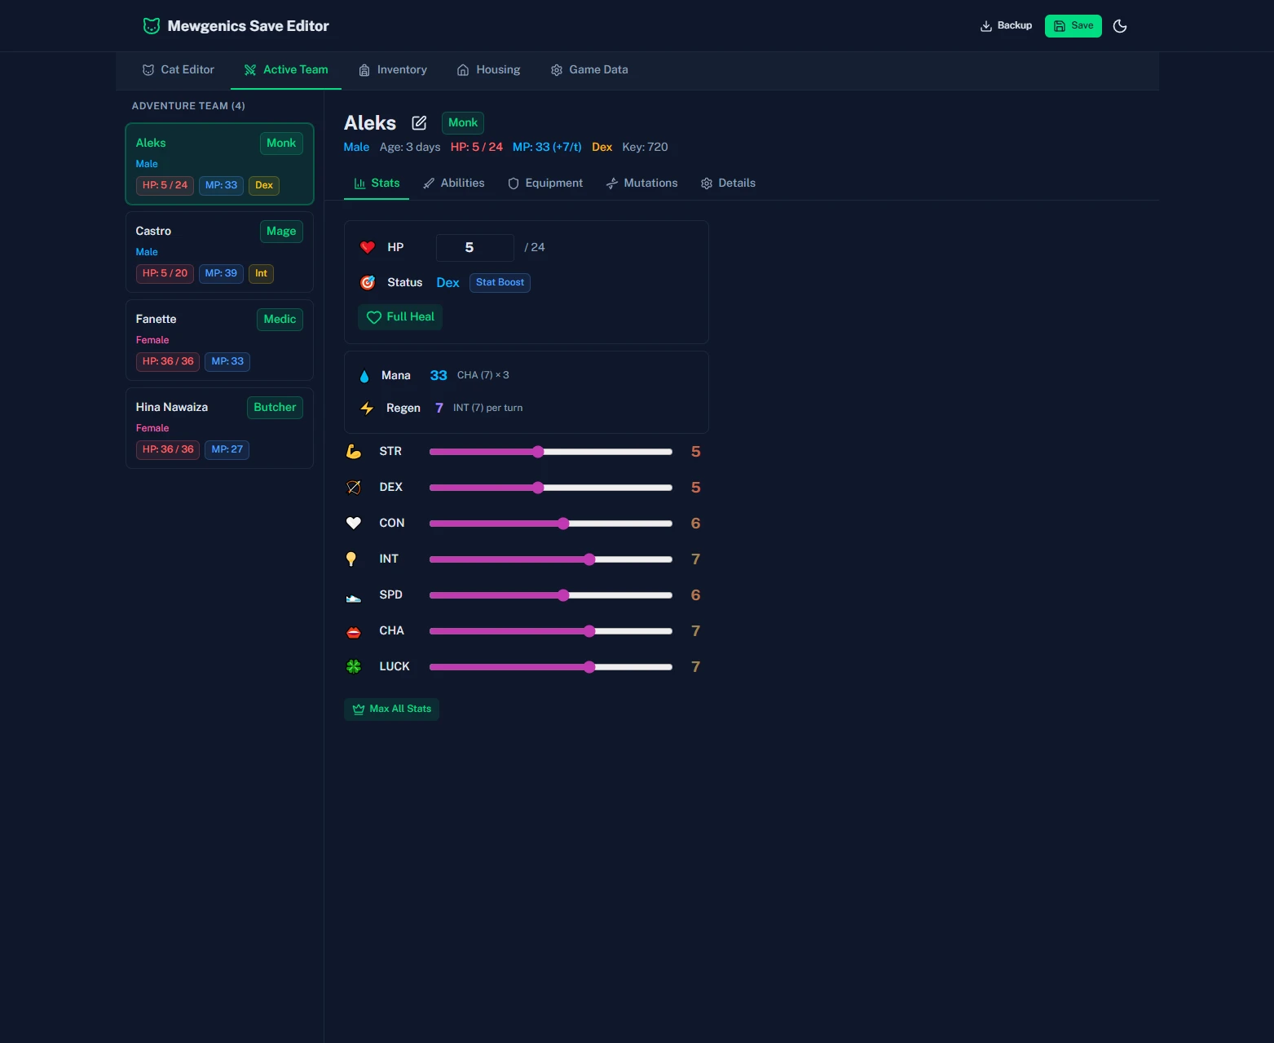Click the Mewgenics cat logo icon
This screenshot has height=1043, width=1274.
click(152, 26)
